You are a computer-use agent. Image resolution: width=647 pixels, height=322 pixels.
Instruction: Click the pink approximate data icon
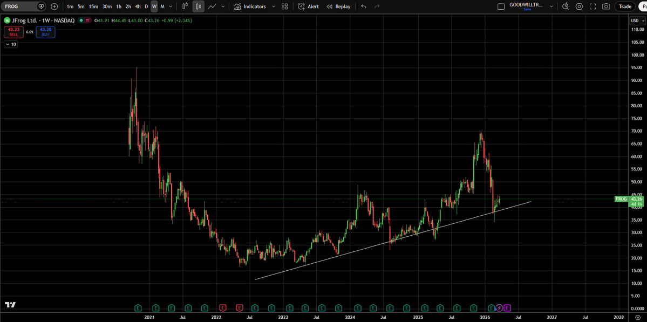tap(87, 20)
